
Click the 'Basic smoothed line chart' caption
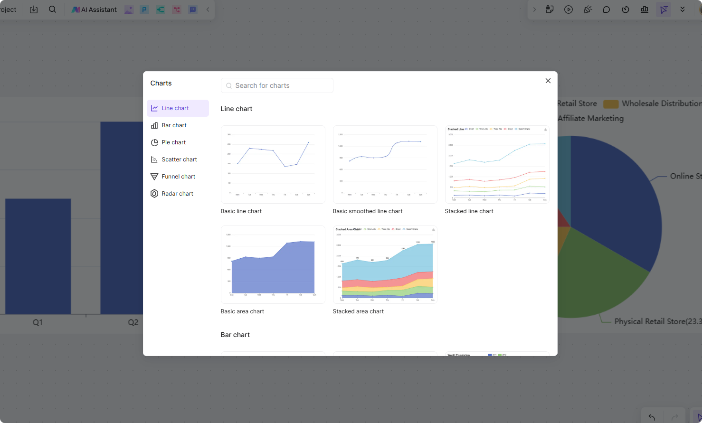click(x=368, y=211)
